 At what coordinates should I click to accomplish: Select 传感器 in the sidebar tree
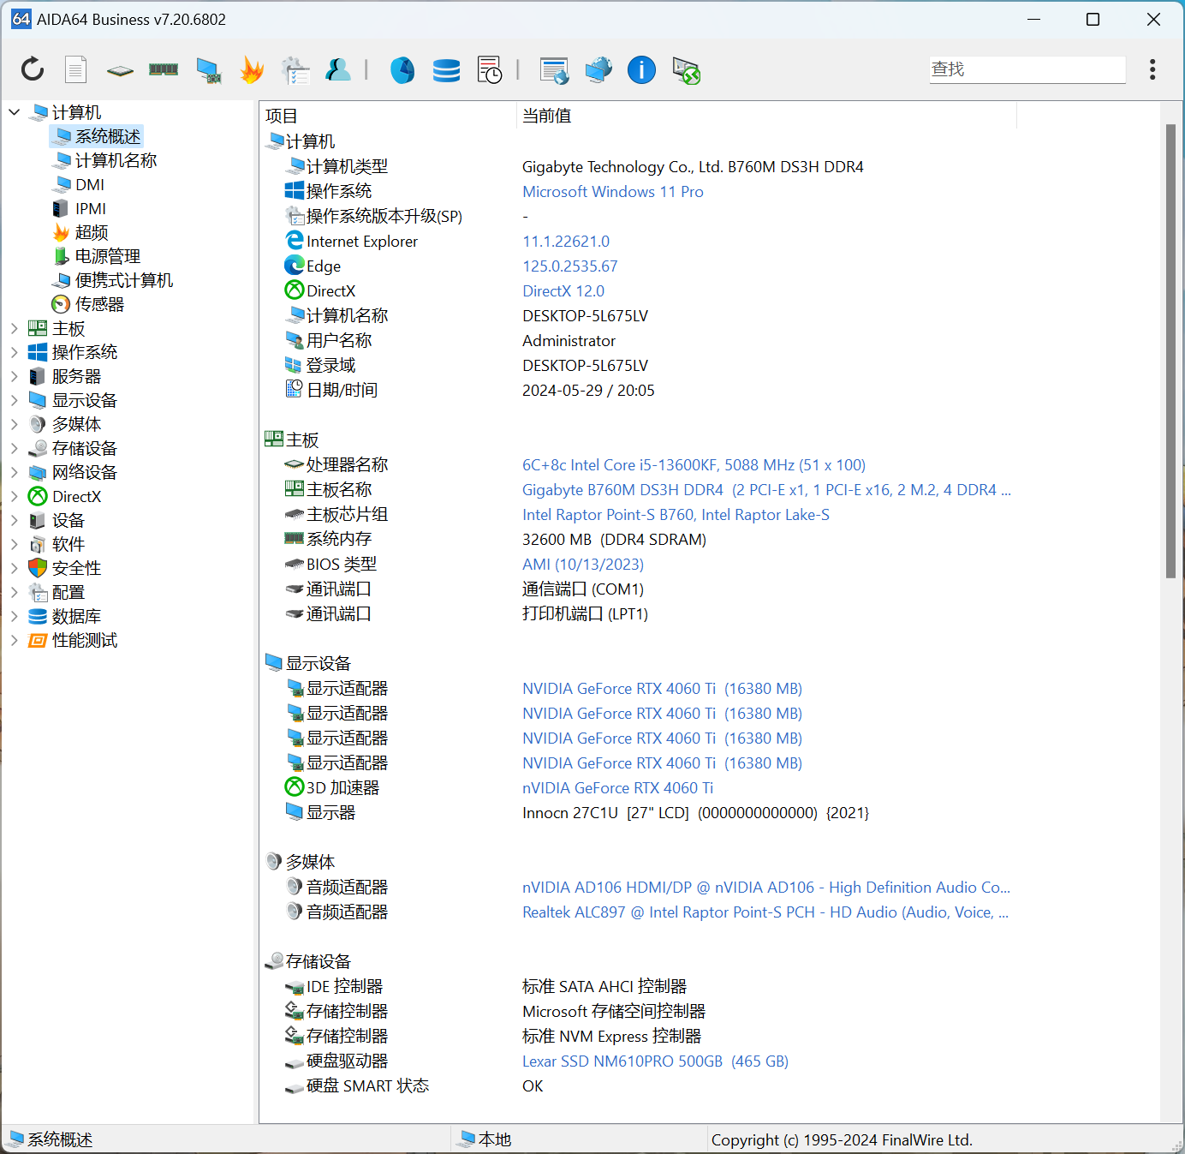click(x=99, y=304)
